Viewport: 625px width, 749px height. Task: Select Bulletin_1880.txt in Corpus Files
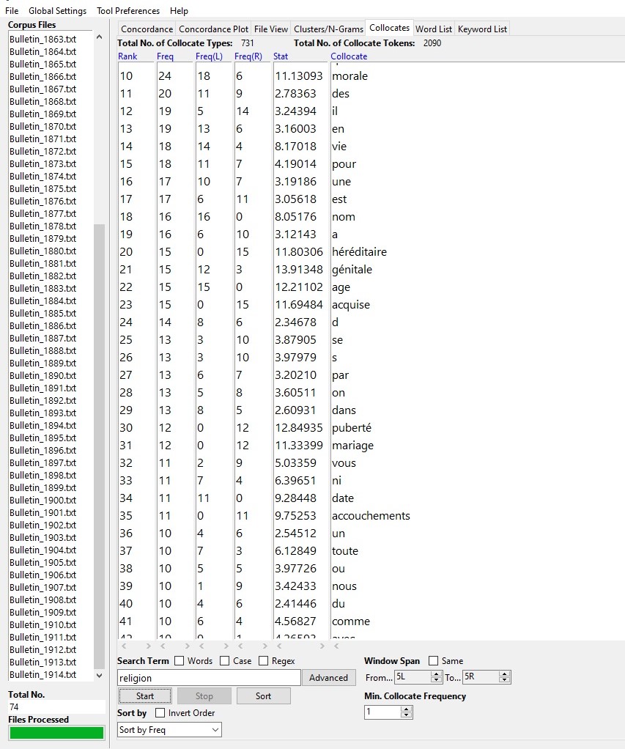point(42,251)
